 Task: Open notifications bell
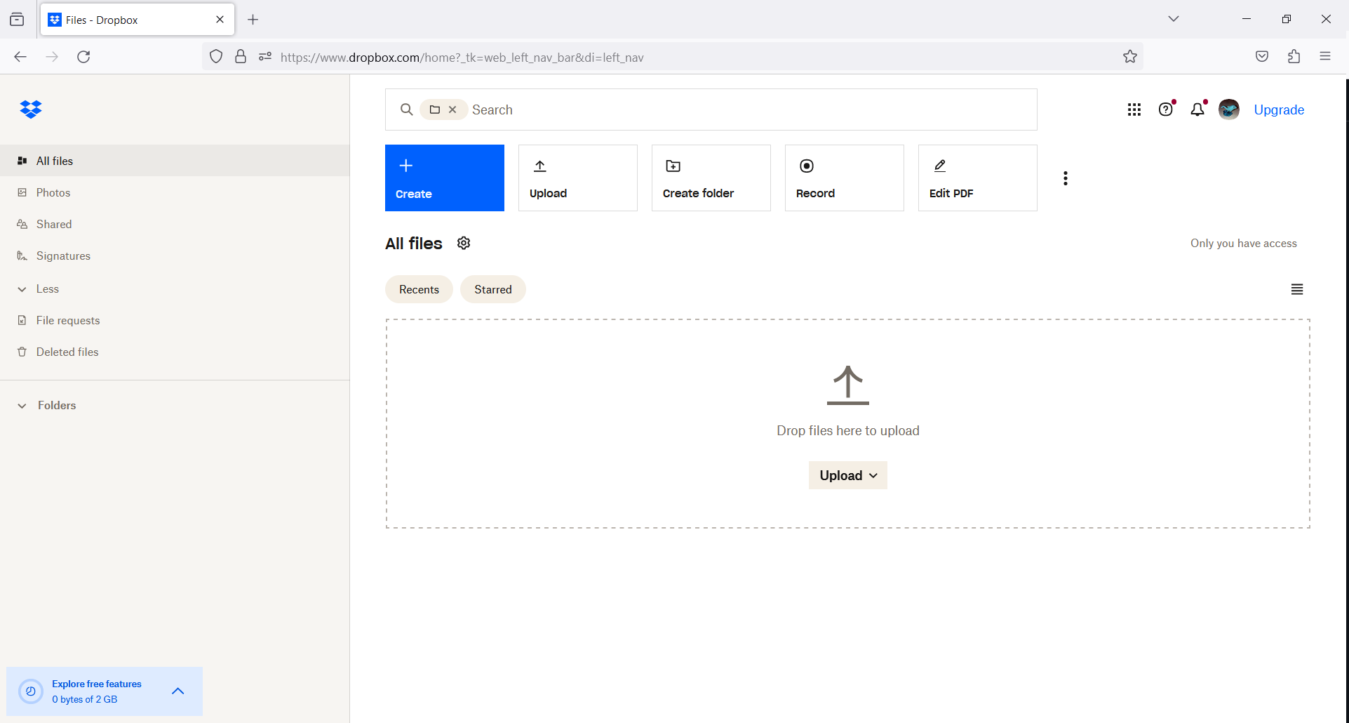[1197, 110]
